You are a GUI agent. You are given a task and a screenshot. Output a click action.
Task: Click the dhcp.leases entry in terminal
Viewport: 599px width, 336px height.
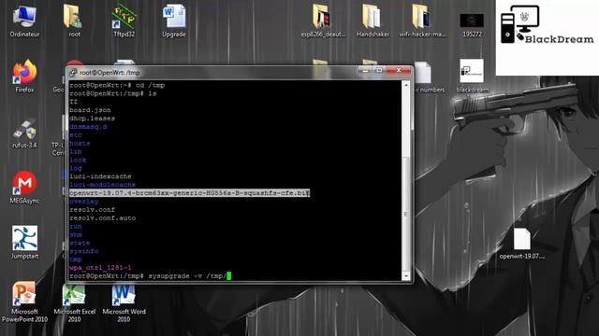[92, 119]
